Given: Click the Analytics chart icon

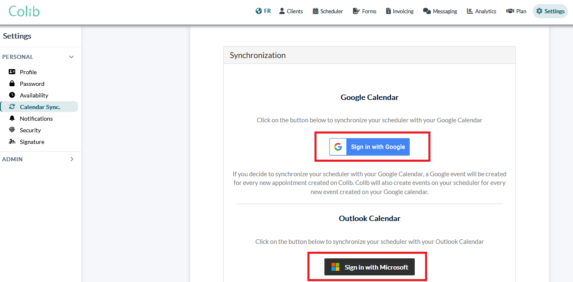Looking at the screenshot, I should 470,11.
